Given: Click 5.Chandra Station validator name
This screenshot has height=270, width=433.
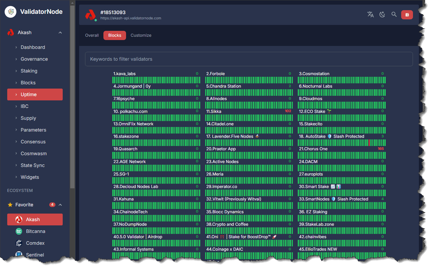Looking at the screenshot, I should pyautogui.click(x=224, y=86).
